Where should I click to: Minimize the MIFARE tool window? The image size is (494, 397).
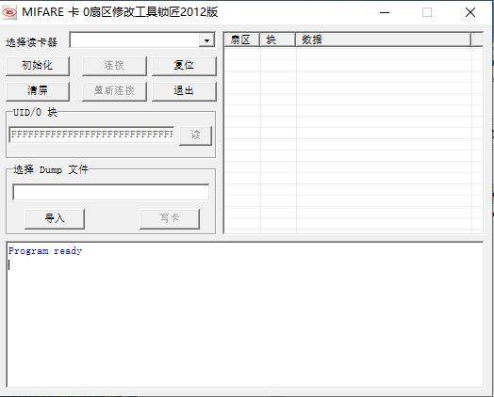tap(385, 12)
